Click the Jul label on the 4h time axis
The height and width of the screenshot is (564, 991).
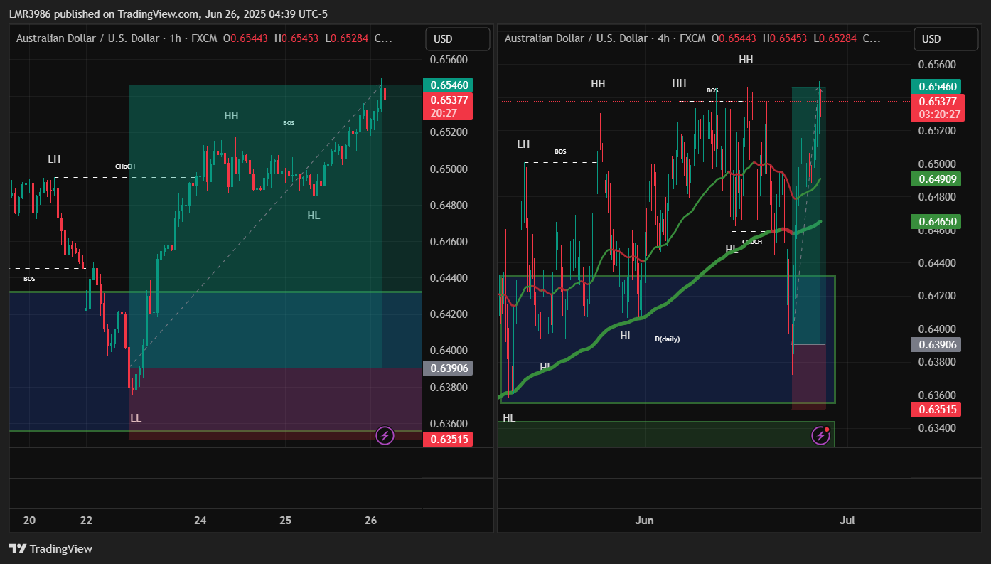click(847, 521)
